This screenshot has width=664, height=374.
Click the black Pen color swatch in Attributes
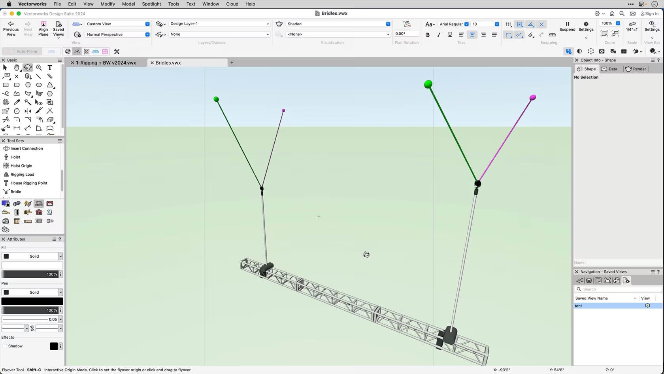pos(32,301)
